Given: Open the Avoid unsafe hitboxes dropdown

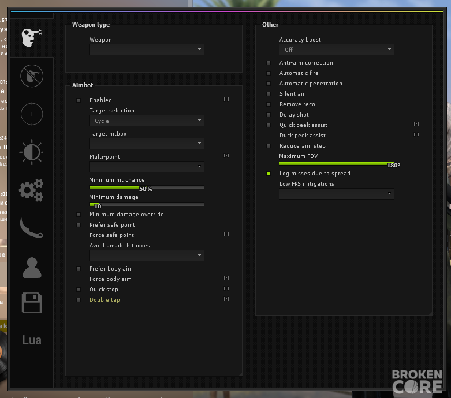Looking at the screenshot, I should pyautogui.click(x=147, y=256).
